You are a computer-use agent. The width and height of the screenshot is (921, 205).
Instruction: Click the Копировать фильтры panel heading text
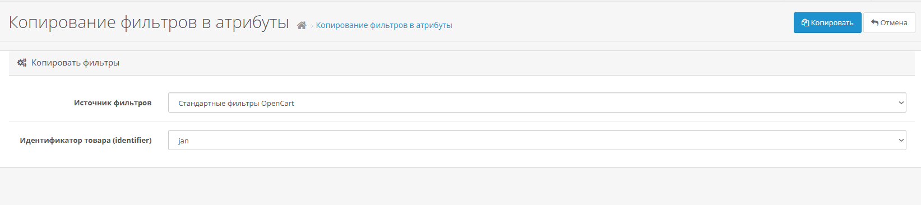click(75, 63)
